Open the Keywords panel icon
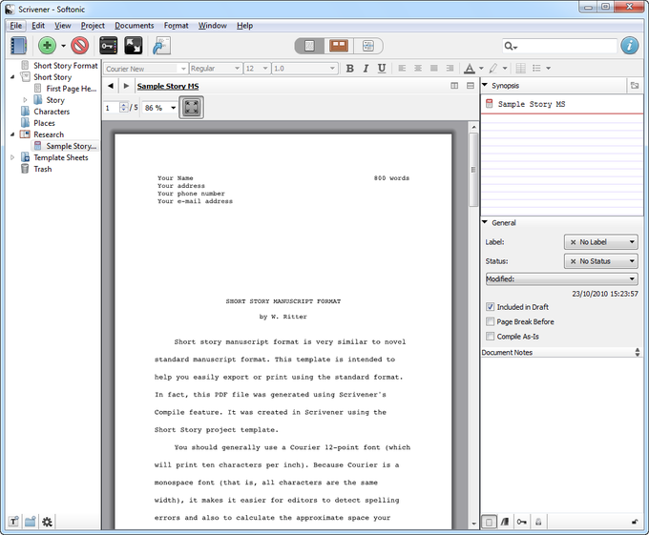This screenshot has width=649, height=535. pyautogui.click(x=109, y=46)
